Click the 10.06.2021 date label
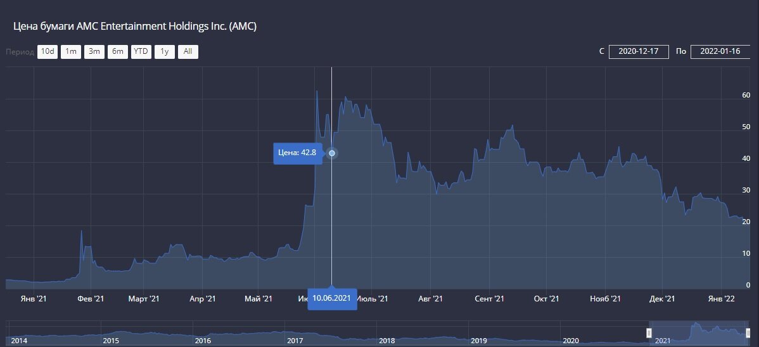 click(331, 298)
